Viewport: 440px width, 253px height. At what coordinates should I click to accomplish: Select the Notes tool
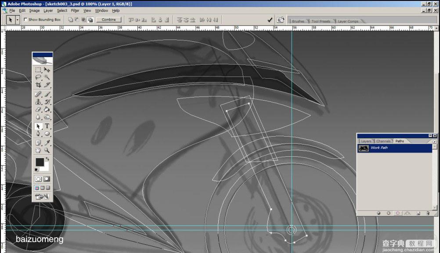(38, 143)
